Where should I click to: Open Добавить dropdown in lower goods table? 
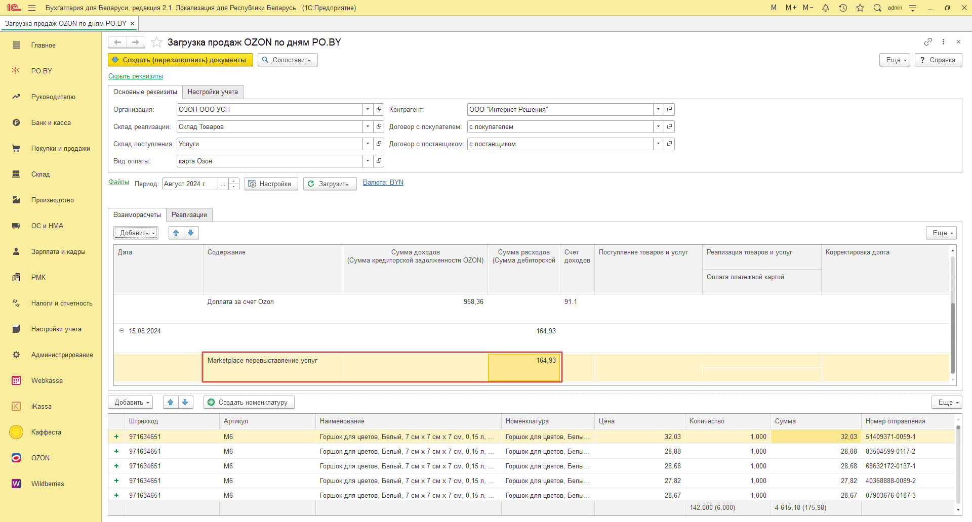pyautogui.click(x=131, y=402)
